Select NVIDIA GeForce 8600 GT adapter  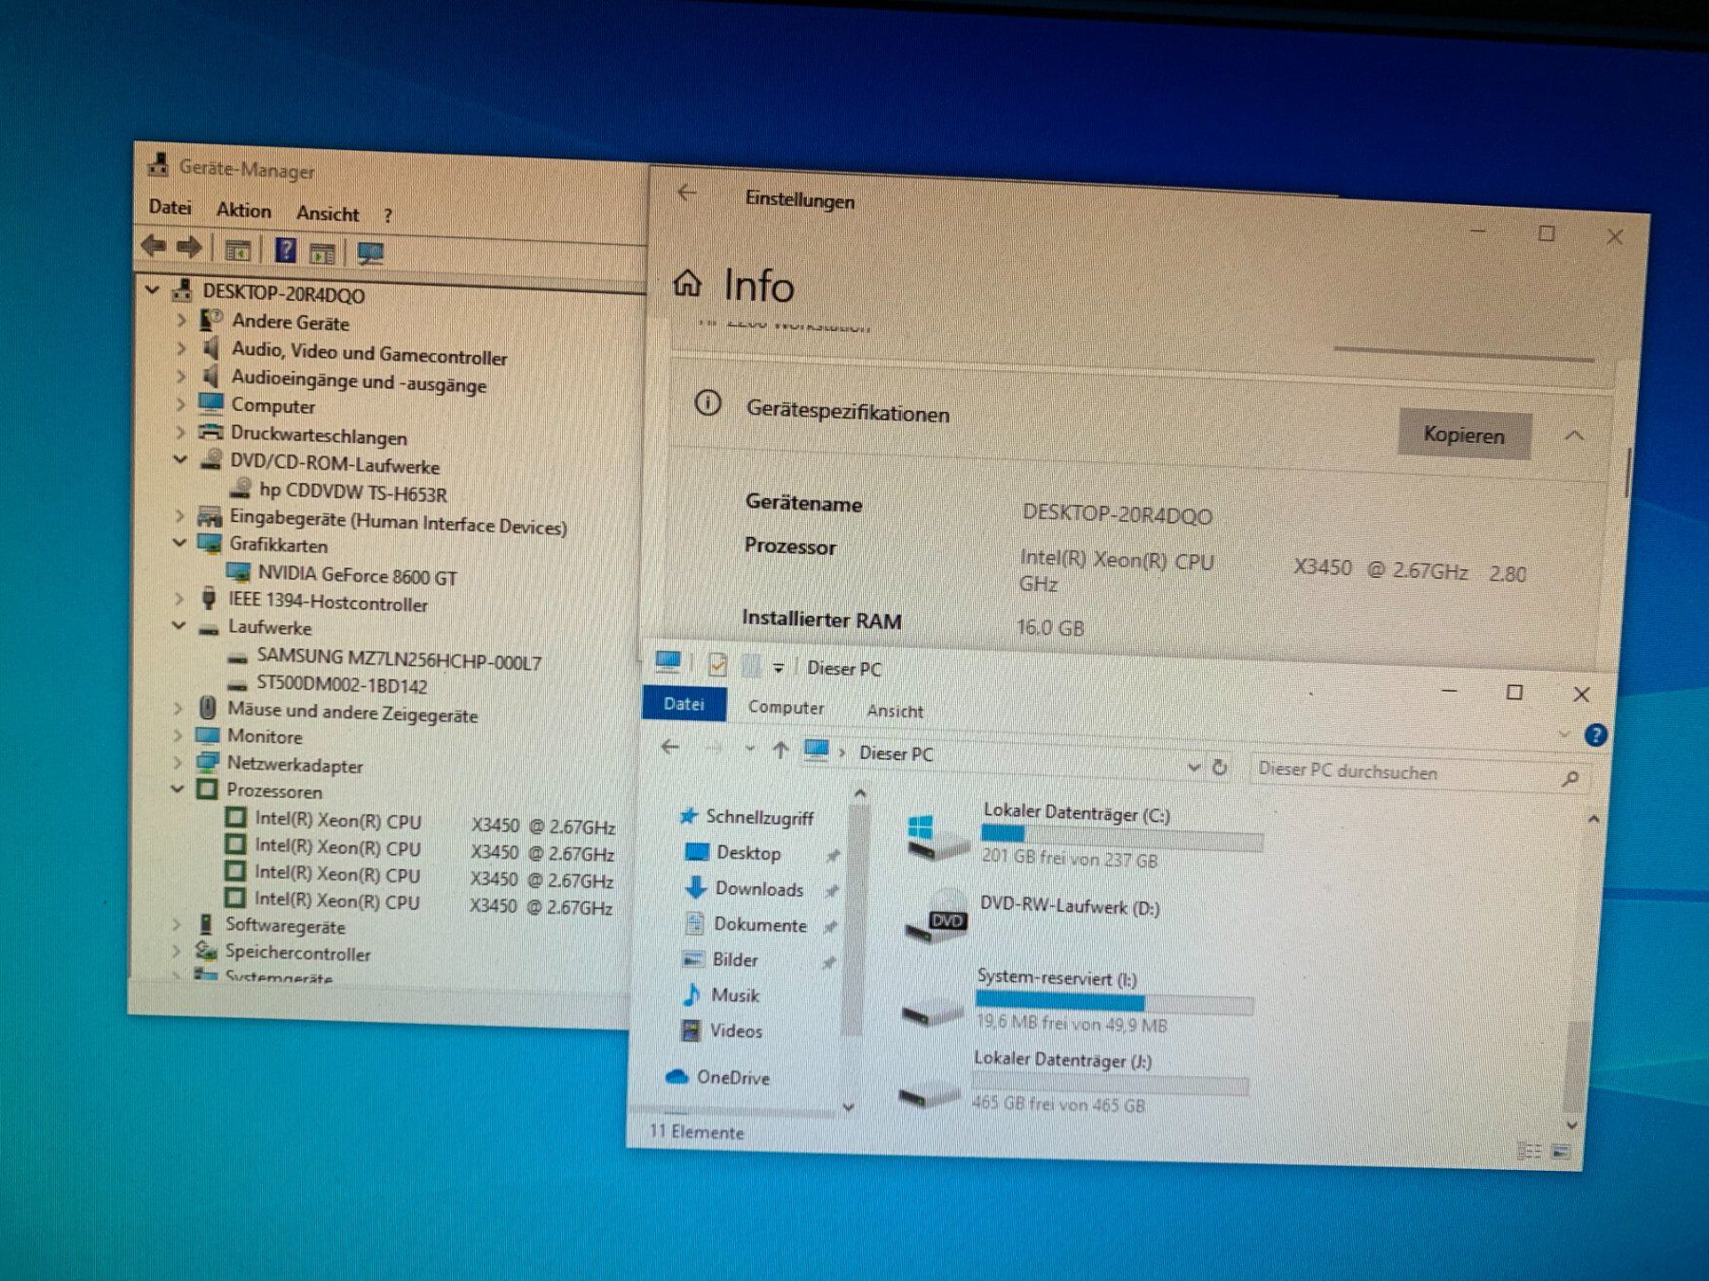[x=357, y=575]
